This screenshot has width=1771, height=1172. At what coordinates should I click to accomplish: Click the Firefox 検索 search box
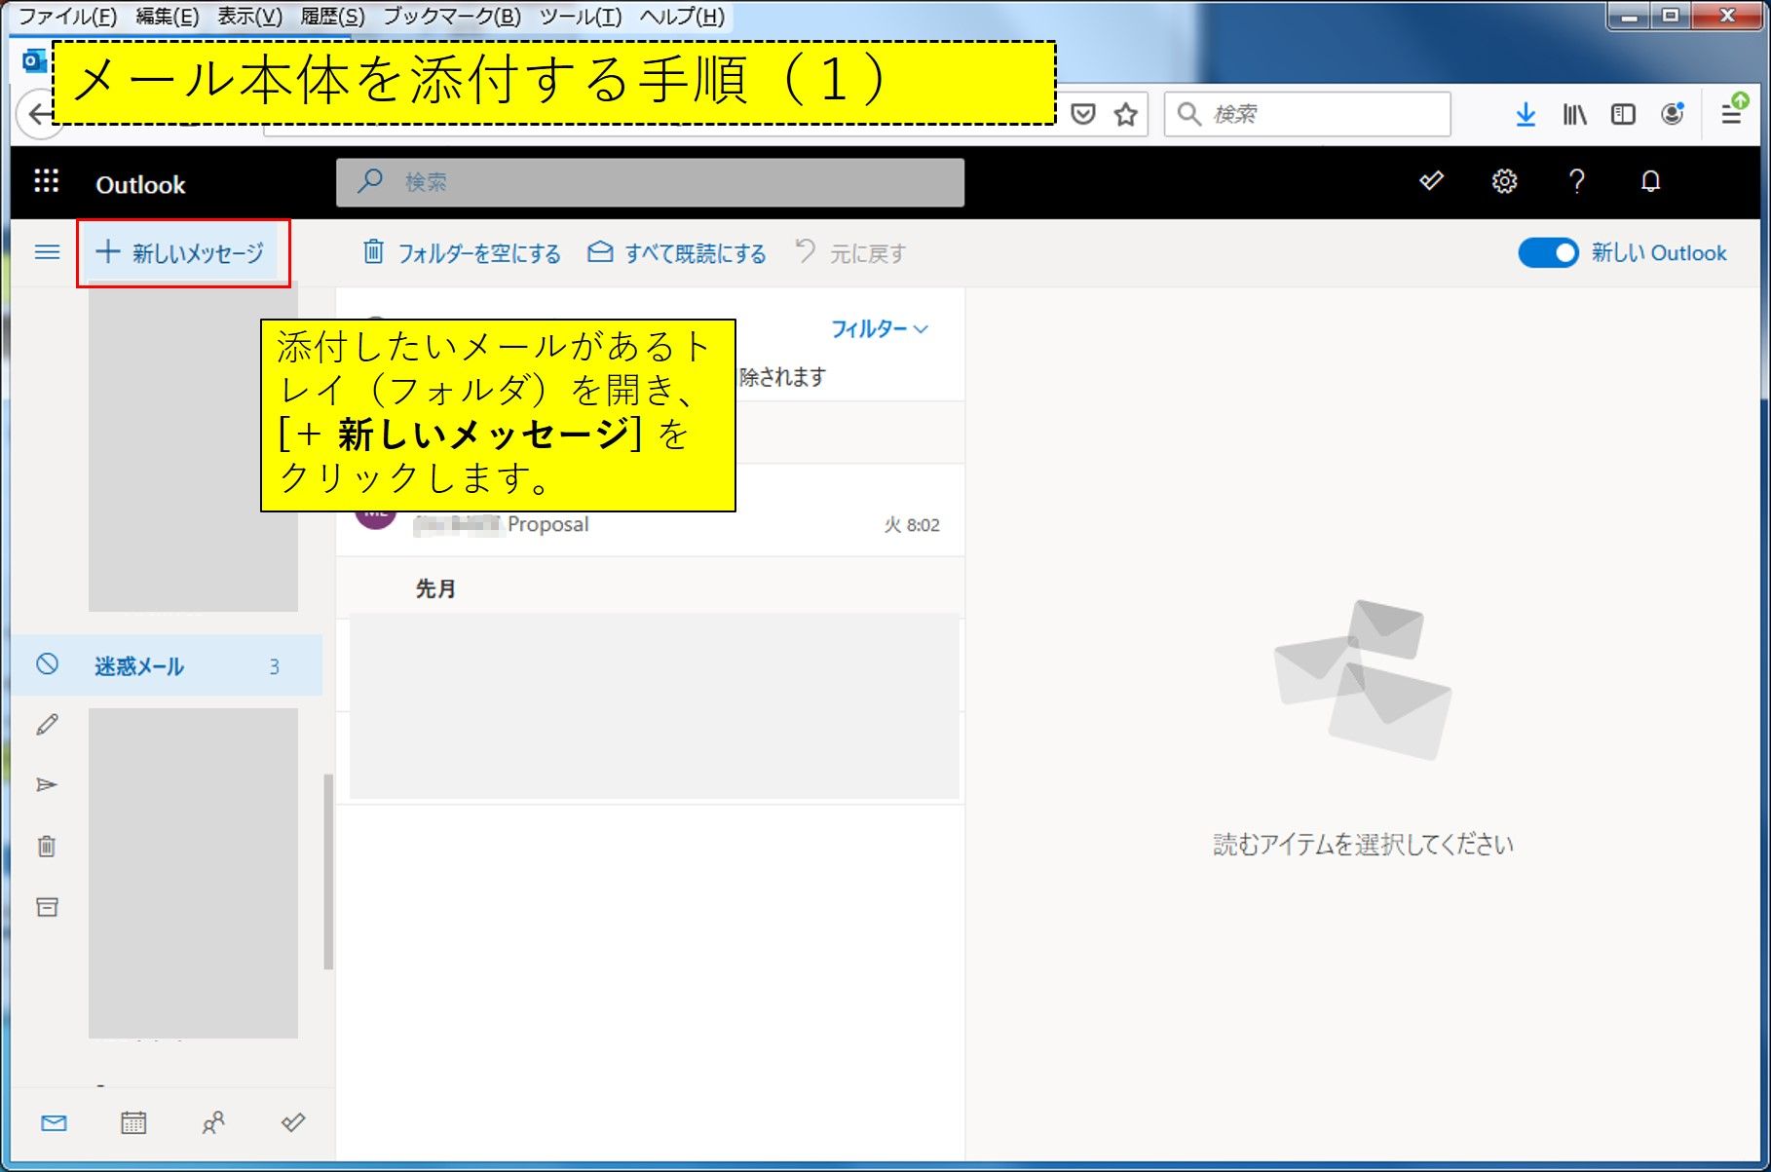coord(1307,114)
